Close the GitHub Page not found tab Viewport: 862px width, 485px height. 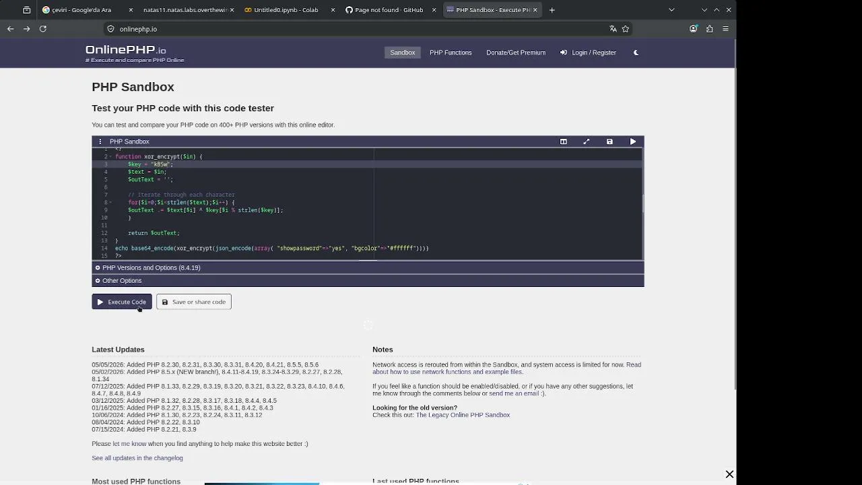point(434,10)
